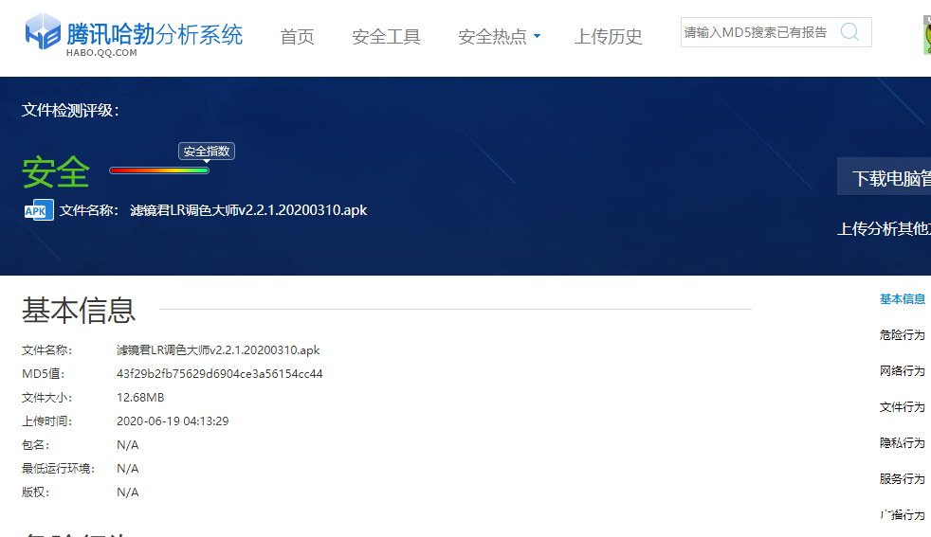Viewport: 931px width, 537px height.
Task: Click the user avatar at top right
Action: [x=927, y=35]
